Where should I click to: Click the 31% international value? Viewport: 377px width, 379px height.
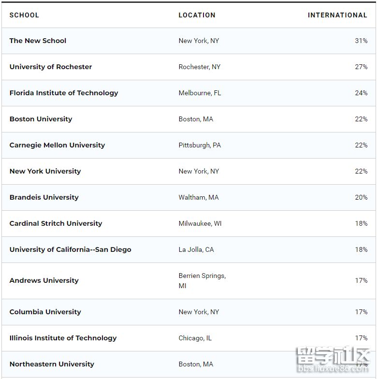(361, 41)
